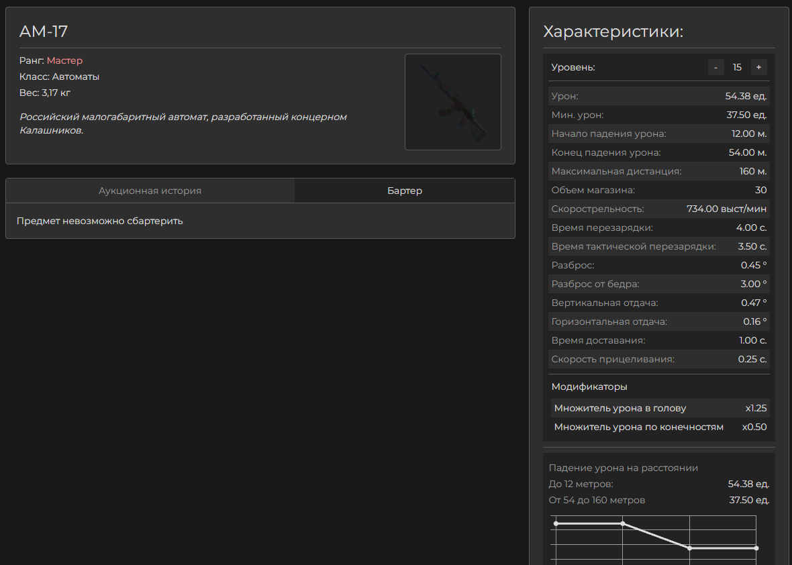Open the Аукционная история tab
The image size is (792, 565).
pyautogui.click(x=150, y=191)
